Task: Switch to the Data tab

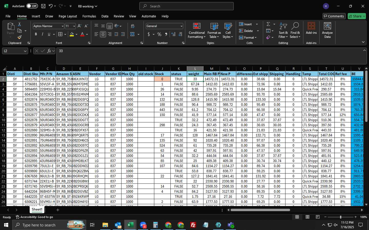Action: tap(105, 16)
